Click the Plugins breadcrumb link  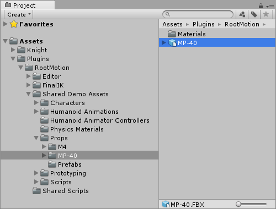[x=204, y=24]
